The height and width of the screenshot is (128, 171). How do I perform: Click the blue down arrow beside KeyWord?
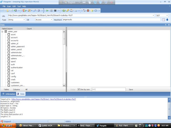pyautogui.click(x=167, y=20)
